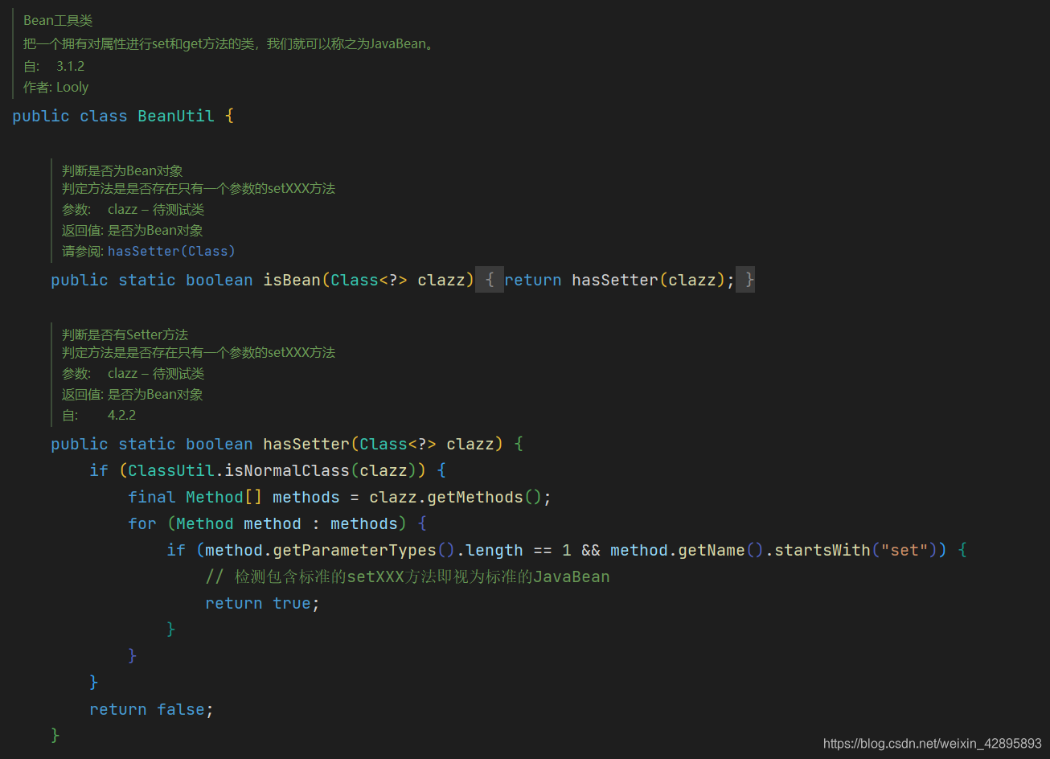Click the author line '作者: Looly'
This screenshot has width=1050, height=759.
click(55, 87)
